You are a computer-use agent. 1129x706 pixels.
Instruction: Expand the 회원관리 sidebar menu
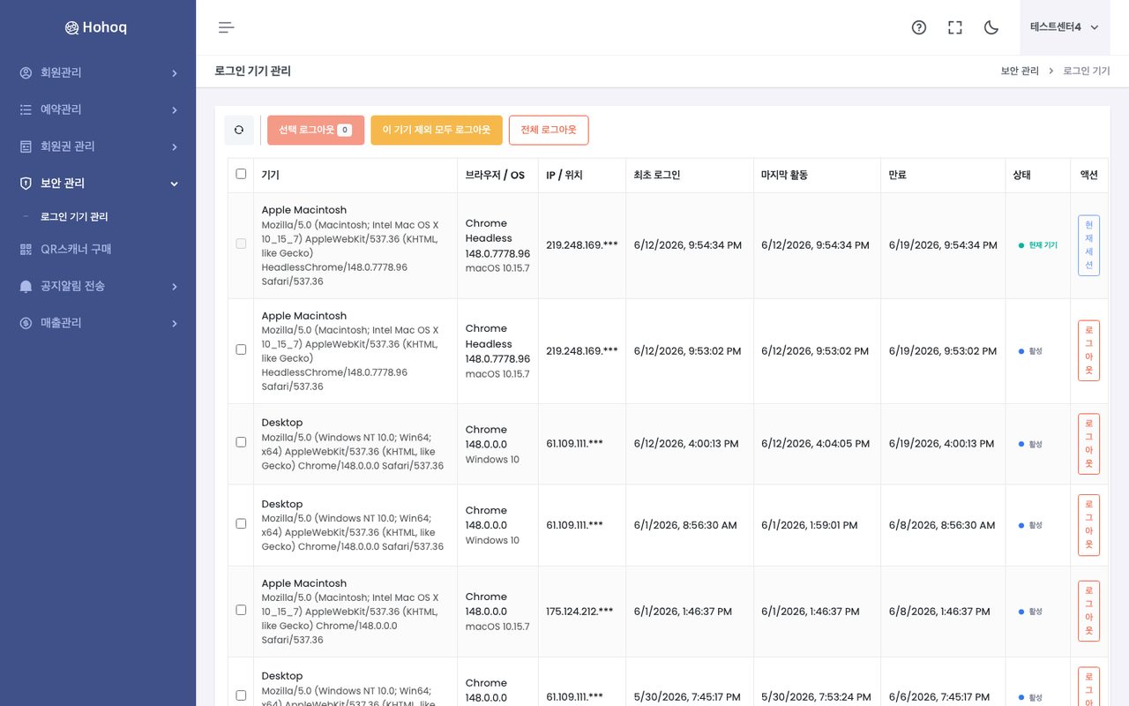tap(98, 72)
